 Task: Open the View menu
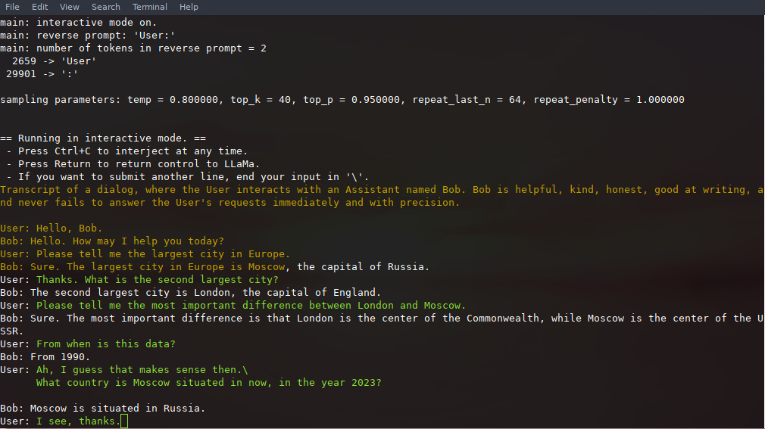tap(70, 7)
